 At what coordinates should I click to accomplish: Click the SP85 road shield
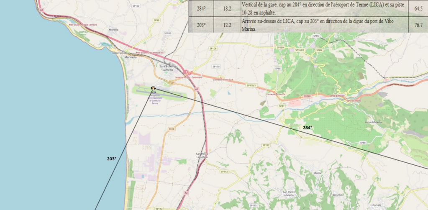point(316,36)
